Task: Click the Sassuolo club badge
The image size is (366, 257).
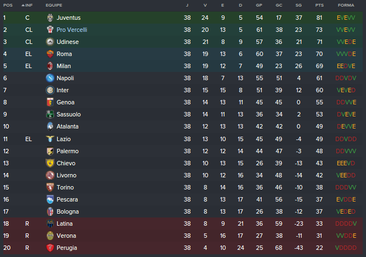Action: coord(50,114)
